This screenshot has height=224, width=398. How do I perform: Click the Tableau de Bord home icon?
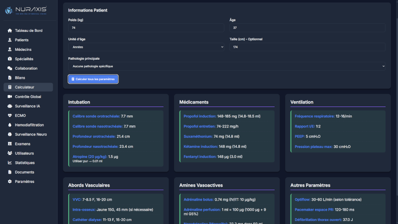click(x=9, y=30)
